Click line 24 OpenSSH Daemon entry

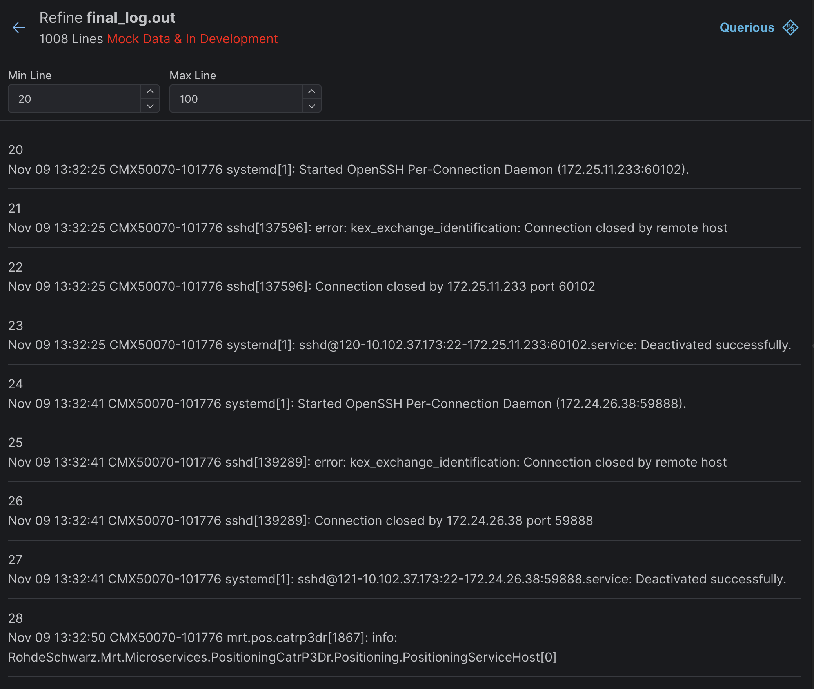click(347, 403)
